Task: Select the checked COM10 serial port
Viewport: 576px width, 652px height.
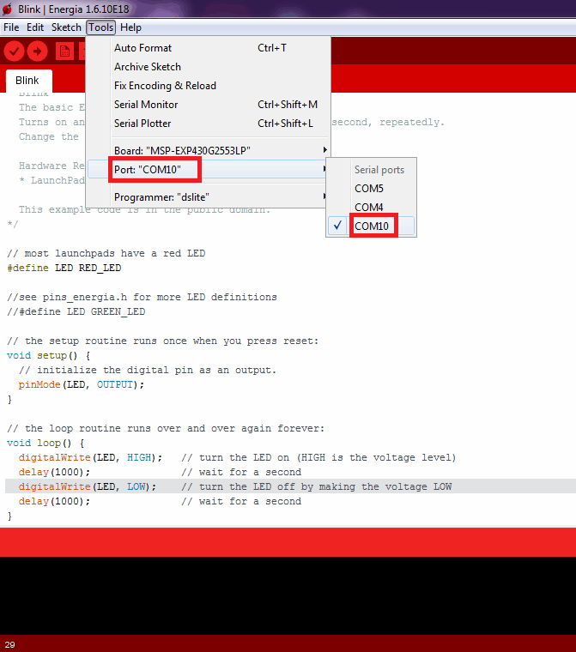Action: [373, 226]
